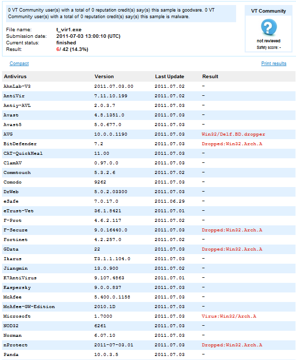Viewport: 296px width, 360px height.
Task: Select the file name t_vir1.exe
Action: tap(69, 30)
